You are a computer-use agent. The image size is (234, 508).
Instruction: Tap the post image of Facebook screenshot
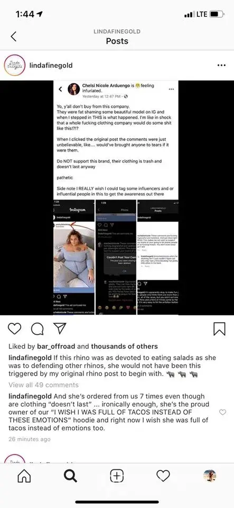coord(116,197)
